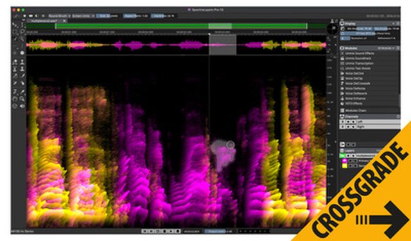
Task: Click the green overview navigation bar
Action: [181, 26]
